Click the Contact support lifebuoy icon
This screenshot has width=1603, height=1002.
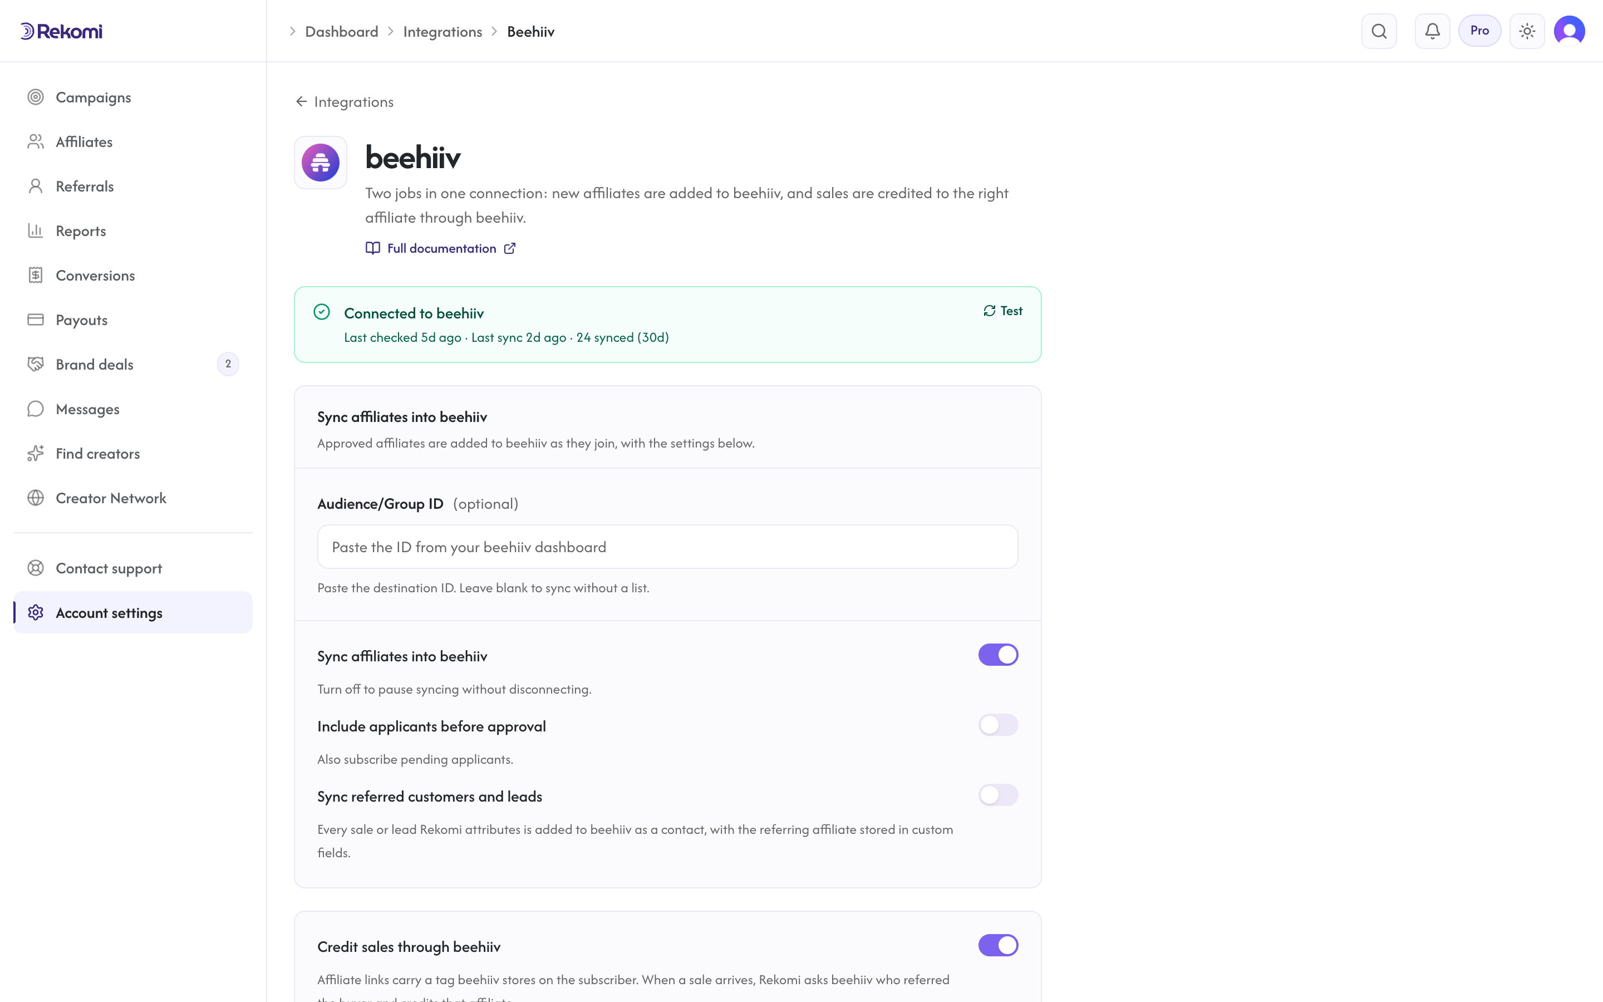coord(36,568)
